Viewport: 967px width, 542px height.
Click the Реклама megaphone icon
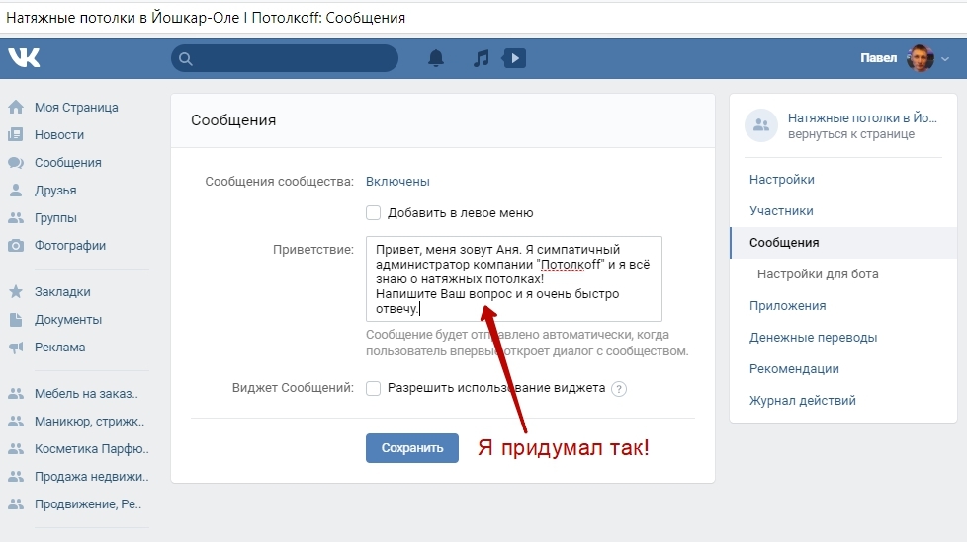click(x=16, y=348)
